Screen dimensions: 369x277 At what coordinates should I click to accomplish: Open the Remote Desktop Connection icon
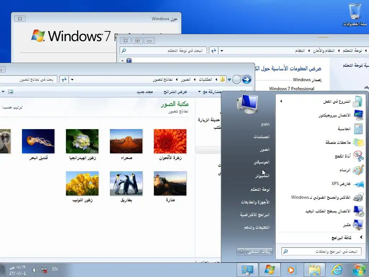pos(359,211)
